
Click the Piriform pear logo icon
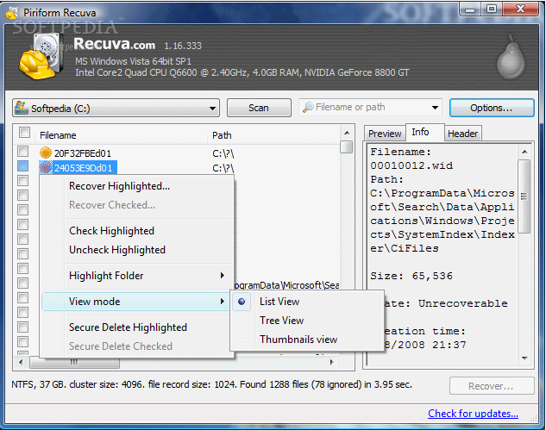click(x=511, y=58)
